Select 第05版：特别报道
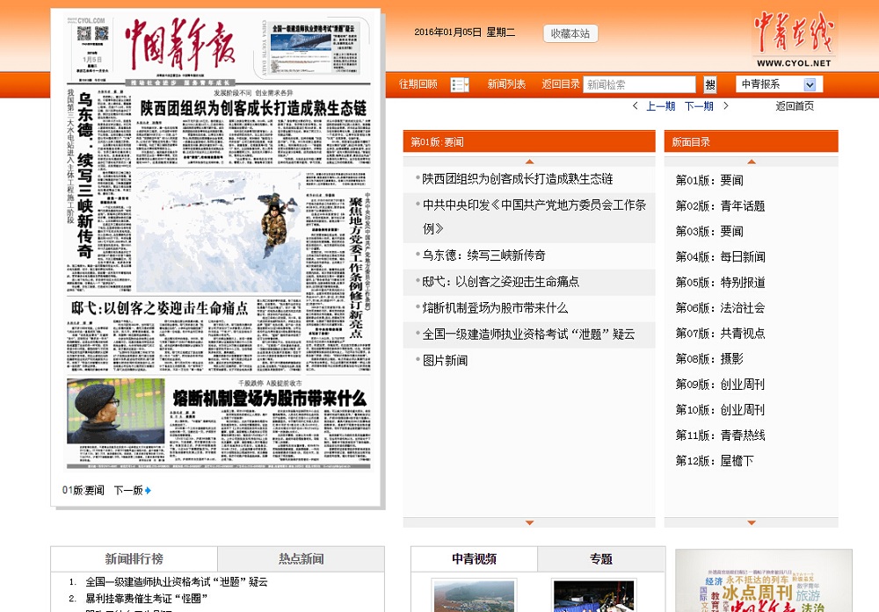The height and width of the screenshot is (612, 879). pos(721,282)
